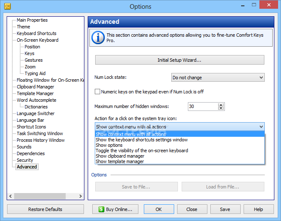Click the tree's left scroll arrow
Screen dimensions: 281x221
click(10, 196)
